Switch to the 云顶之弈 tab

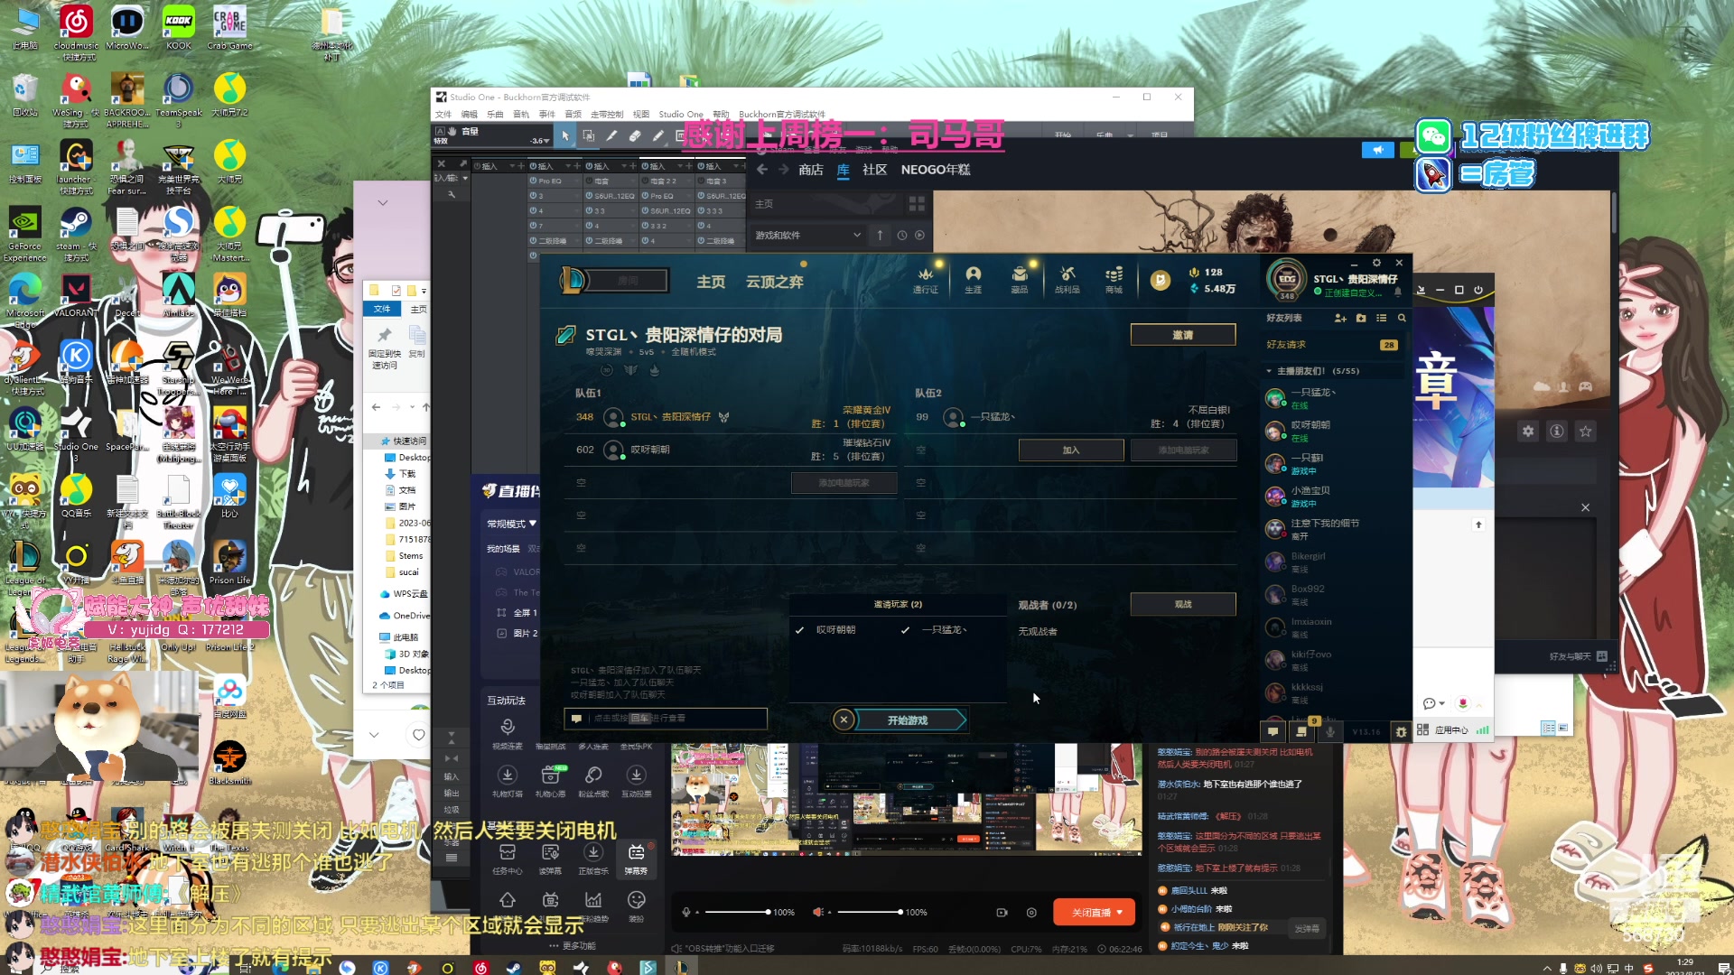point(774,282)
